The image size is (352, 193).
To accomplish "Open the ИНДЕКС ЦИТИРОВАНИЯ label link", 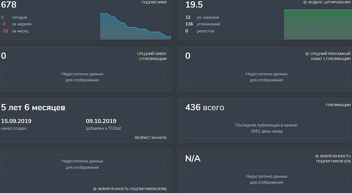I will point(329,3).
